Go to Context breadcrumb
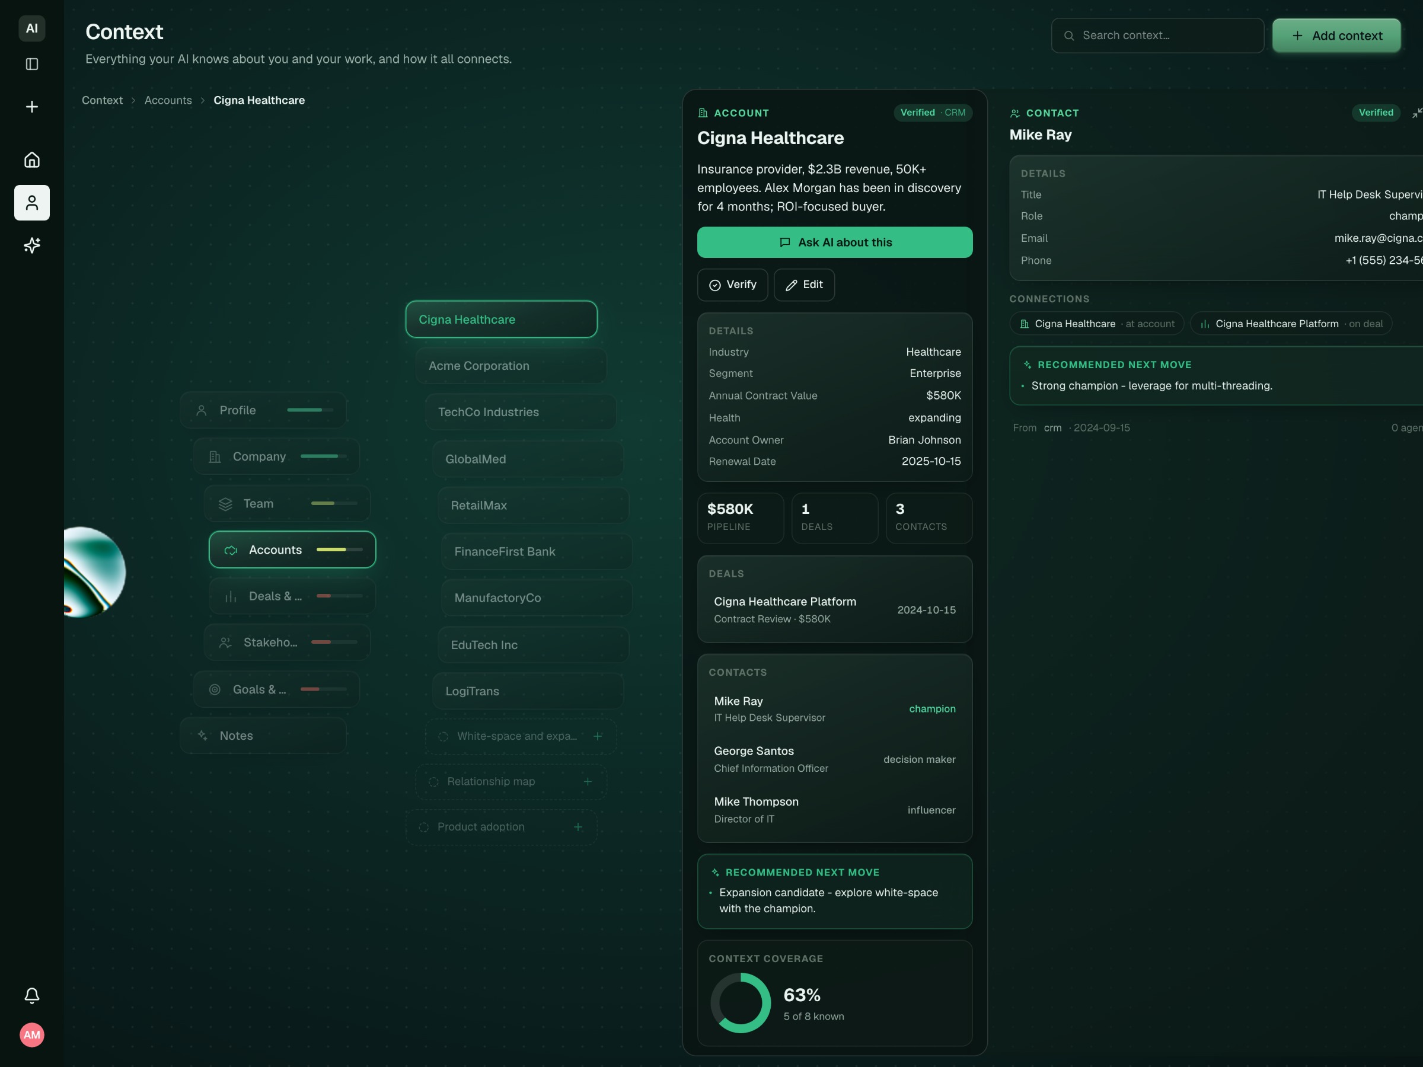The height and width of the screenshot is (1067, 1423). pos(103,100)
